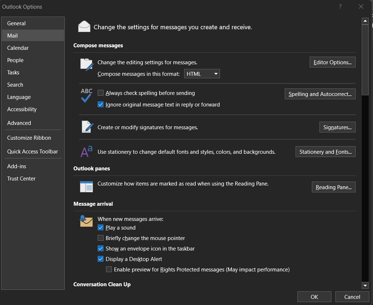This screenshot has height=305, width=373.
Task: Click the scrollbar up arrow
Action: 365,21
